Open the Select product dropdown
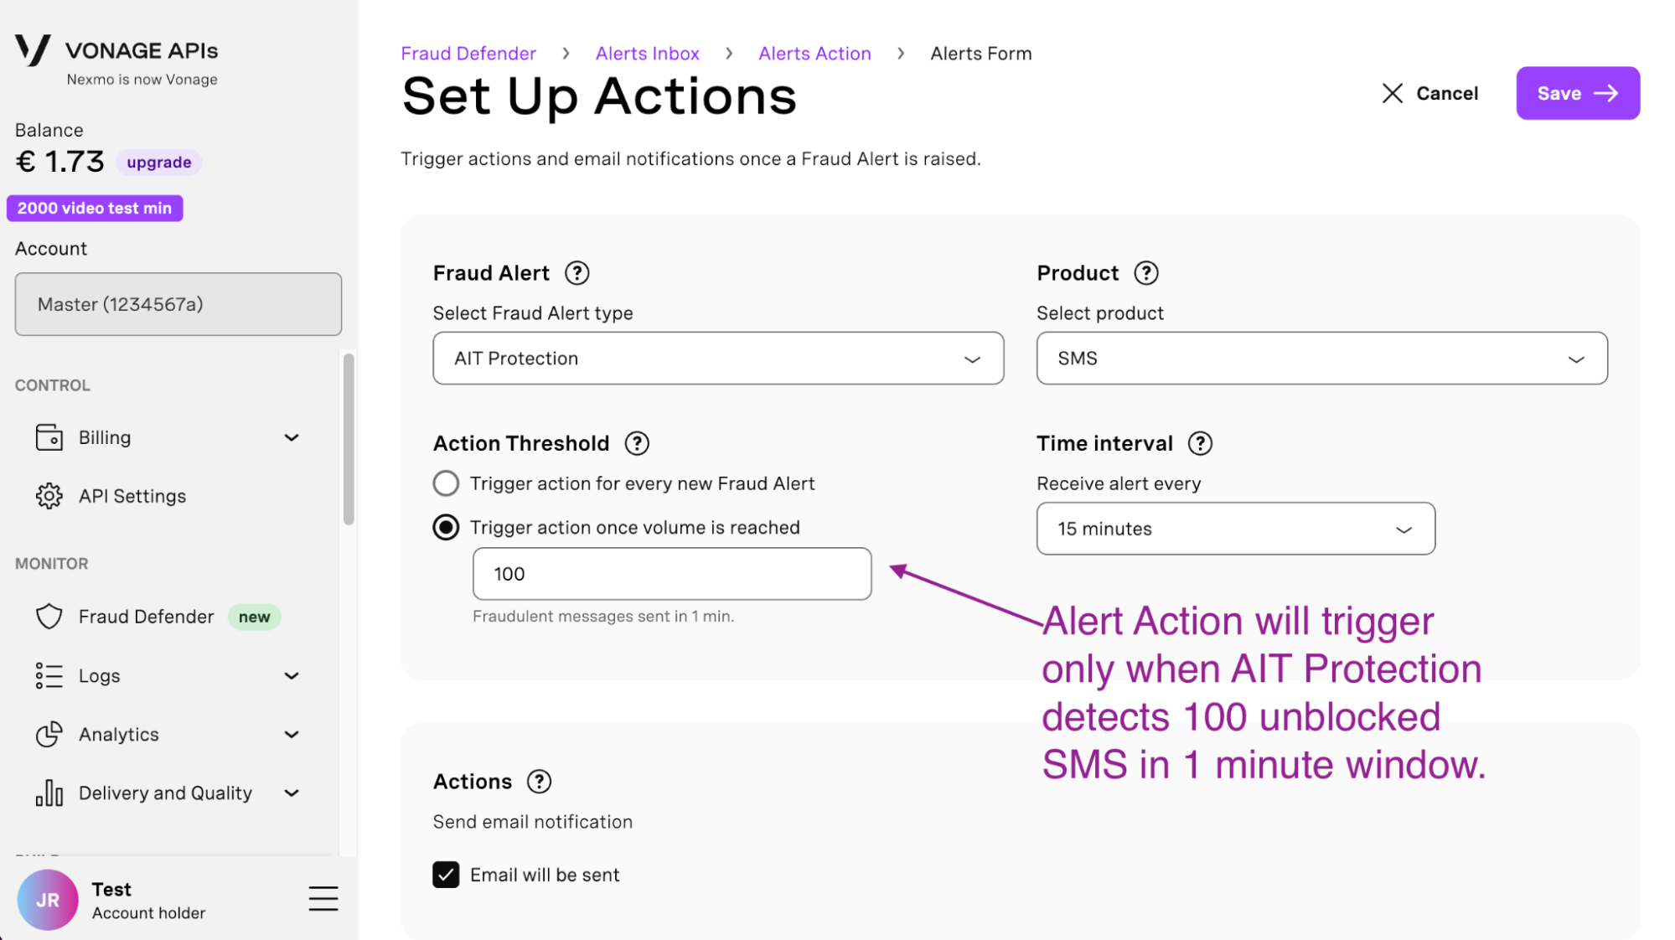This screenshot has height=940, width=1675. coord(1321,358)
